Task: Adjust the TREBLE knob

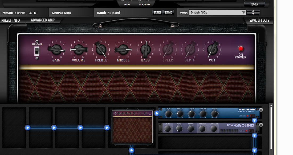Action: click(101, 49)
